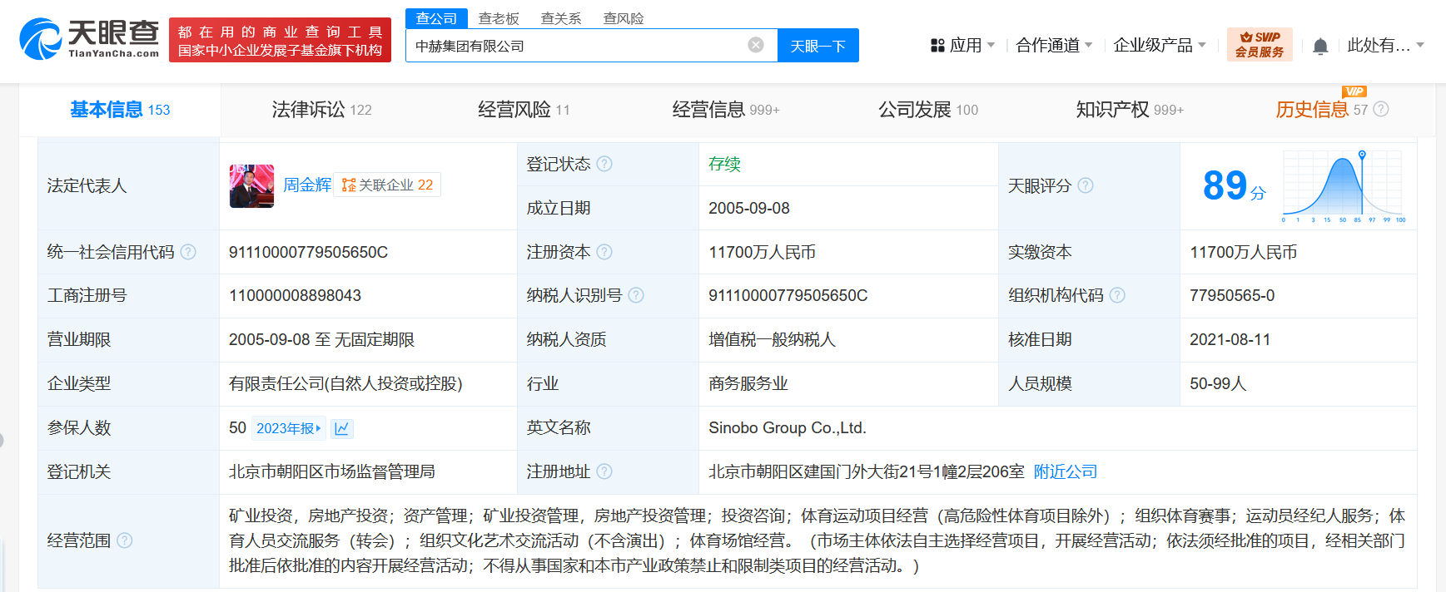Click the help icon next to 注册资本
Screen dimensions: 1446x592
point(604,252)
